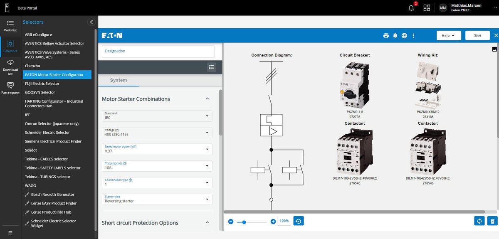Open the Part request sidebar icon
This screenshot has width=499, height=239.
10,88
